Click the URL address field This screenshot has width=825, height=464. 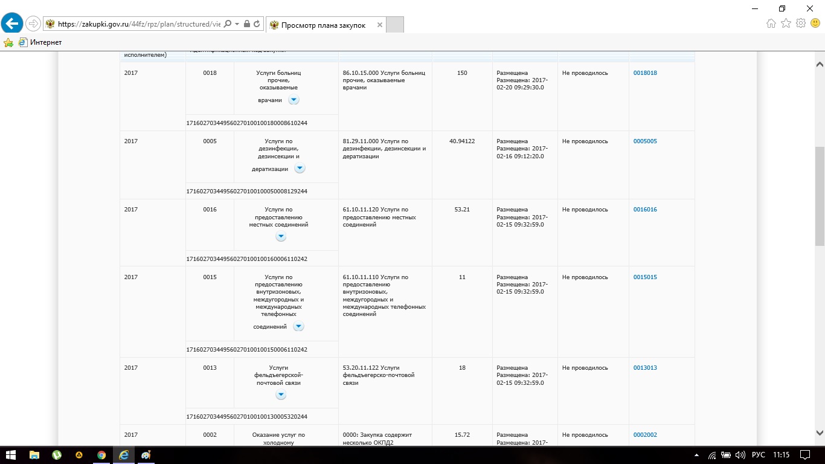[x=139, y=24]
